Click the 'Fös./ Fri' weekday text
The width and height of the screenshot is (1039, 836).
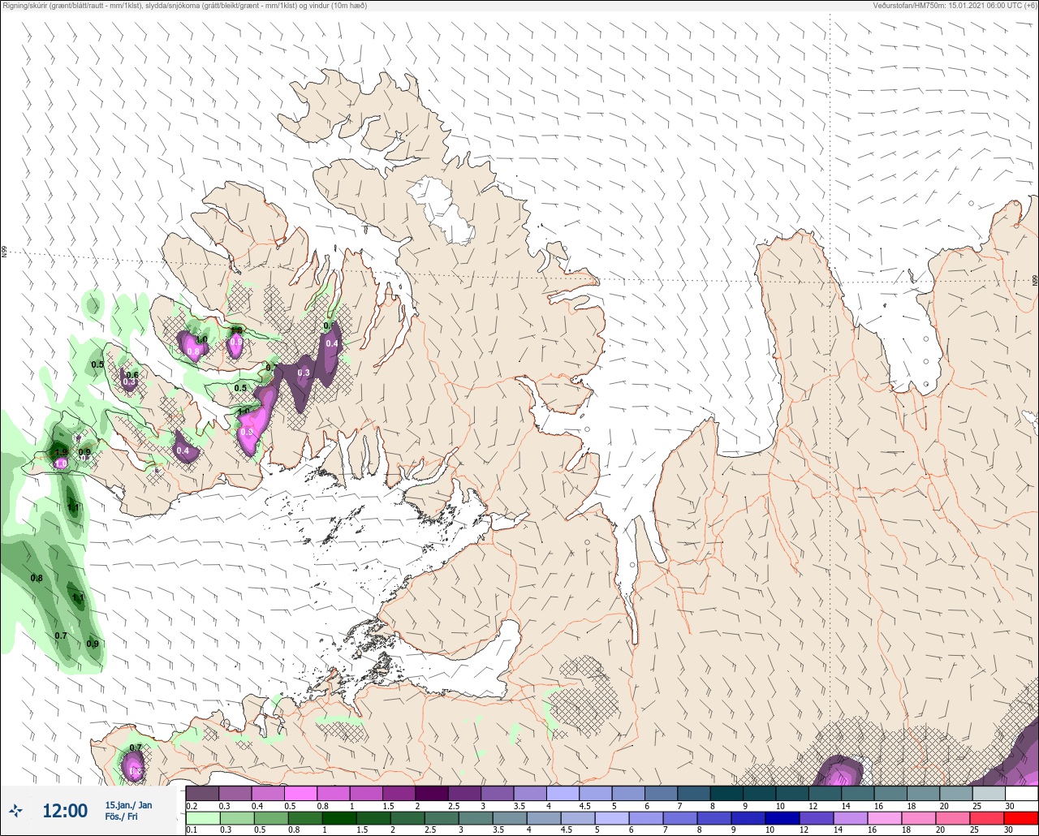tap(122, 817)
